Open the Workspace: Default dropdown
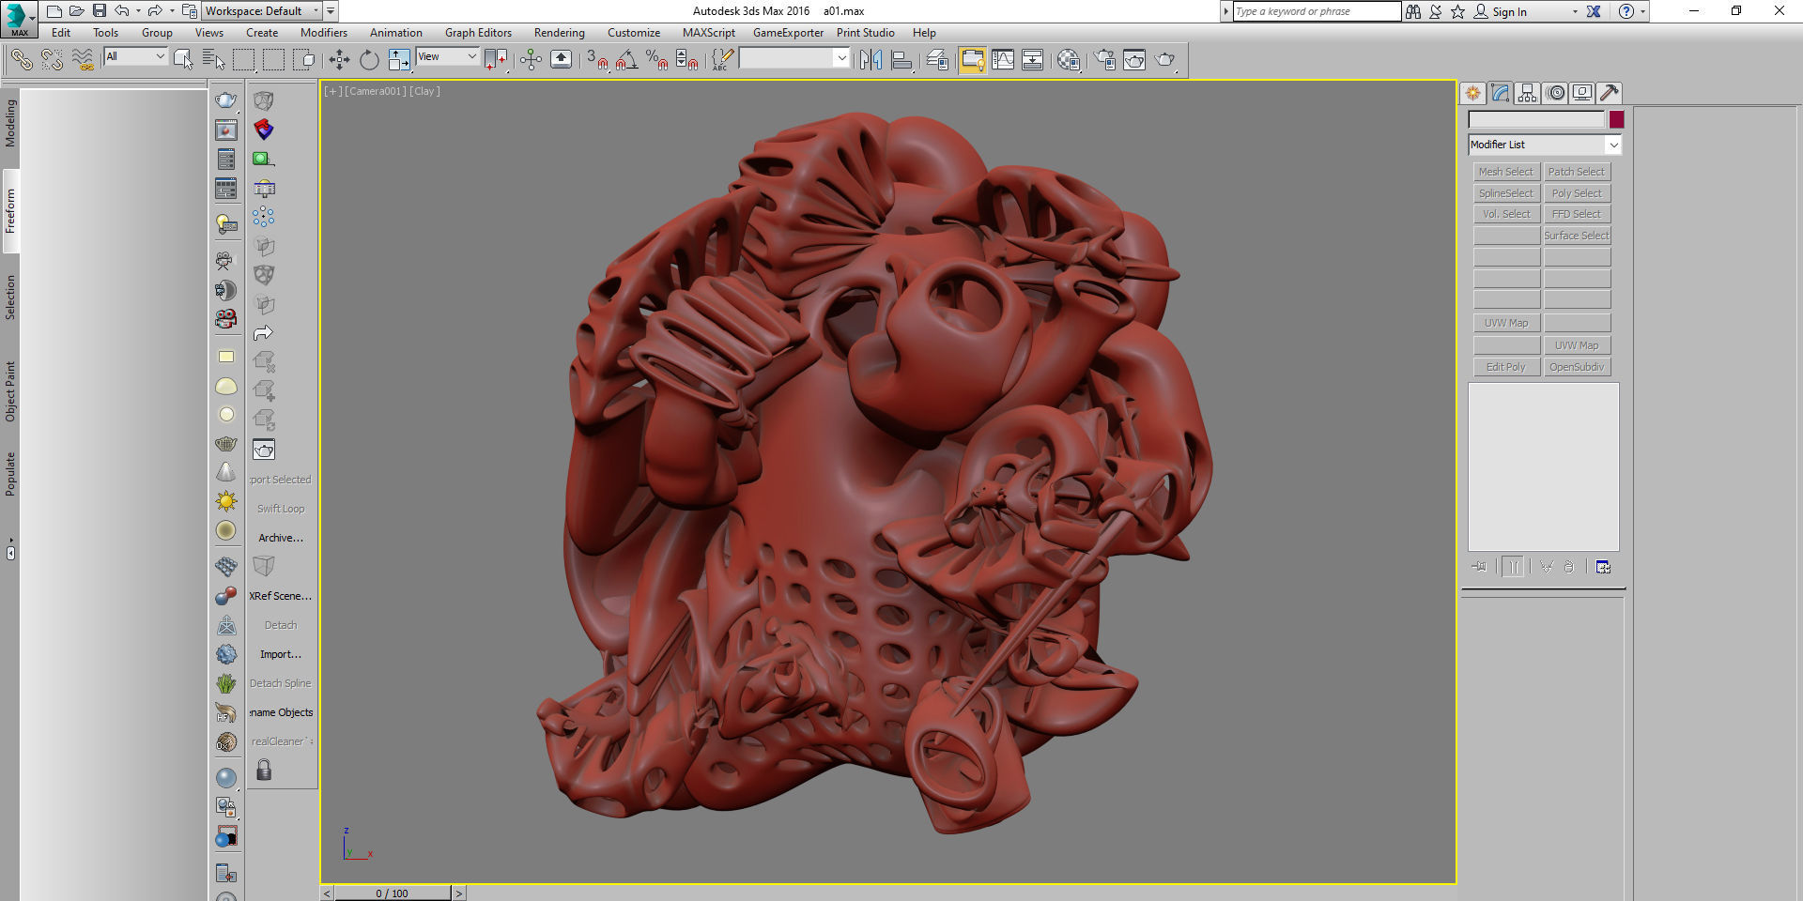Viewport: 1803px width, 901px height. click(x=262, y=11)
